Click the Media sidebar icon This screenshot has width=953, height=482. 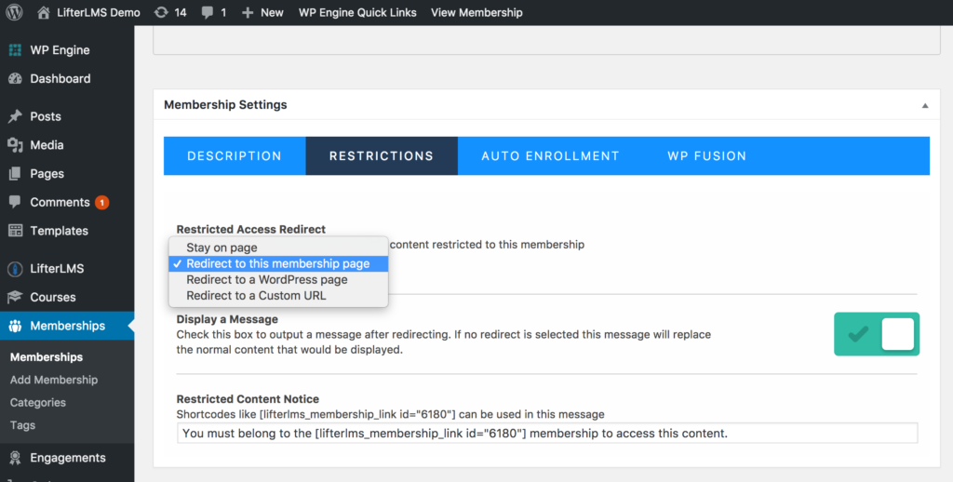15,144
